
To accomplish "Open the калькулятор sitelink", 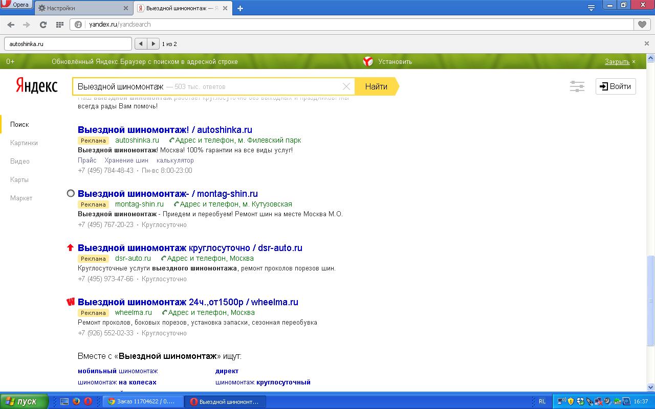I will click(175, 161).
